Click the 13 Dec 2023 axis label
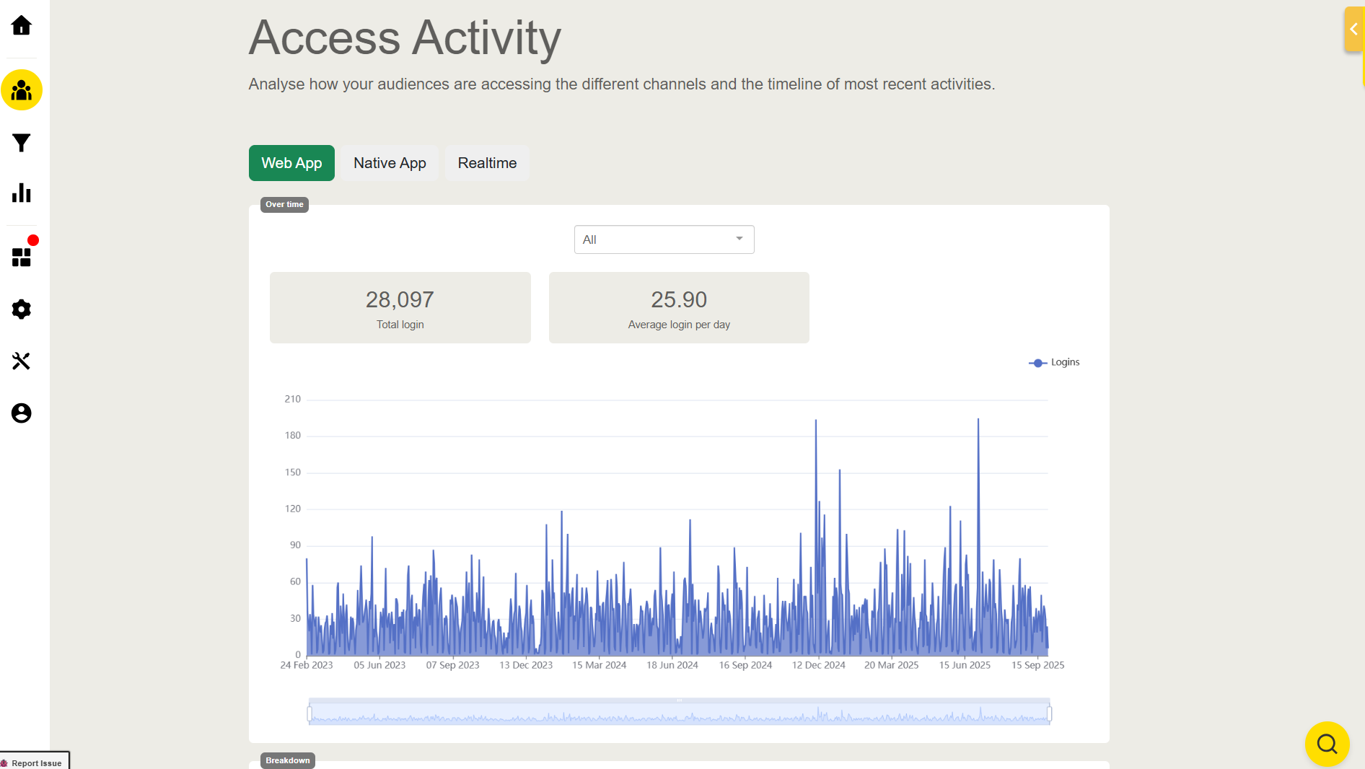The height and width of the screenshot is (769, 1365). pyautogui.click(x=526, y=665)
